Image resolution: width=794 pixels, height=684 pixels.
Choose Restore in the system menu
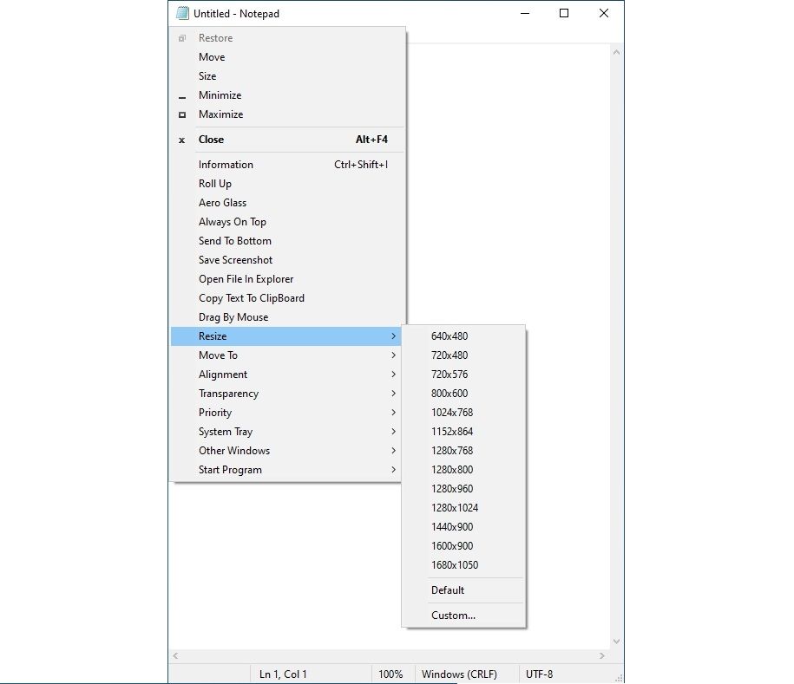pyautogui.click(x=287, y=38)
